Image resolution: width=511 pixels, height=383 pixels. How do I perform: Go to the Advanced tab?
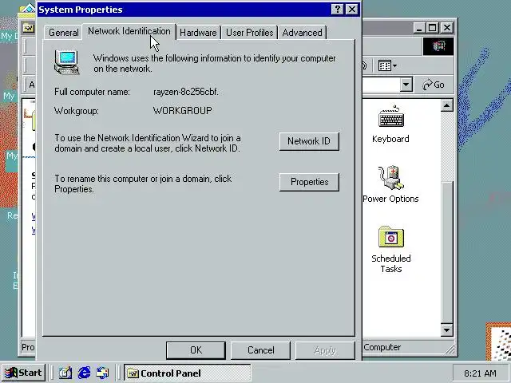click(x=302, y=33)
